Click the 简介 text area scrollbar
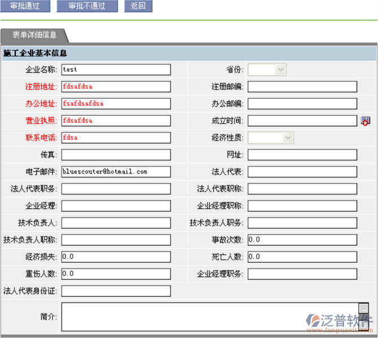The image size is (379, 339). [x=364, y=316]
